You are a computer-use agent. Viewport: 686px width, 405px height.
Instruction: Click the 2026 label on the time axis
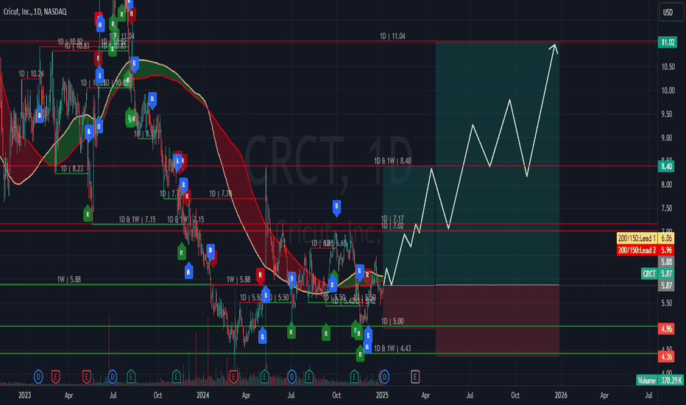(561, 395)
